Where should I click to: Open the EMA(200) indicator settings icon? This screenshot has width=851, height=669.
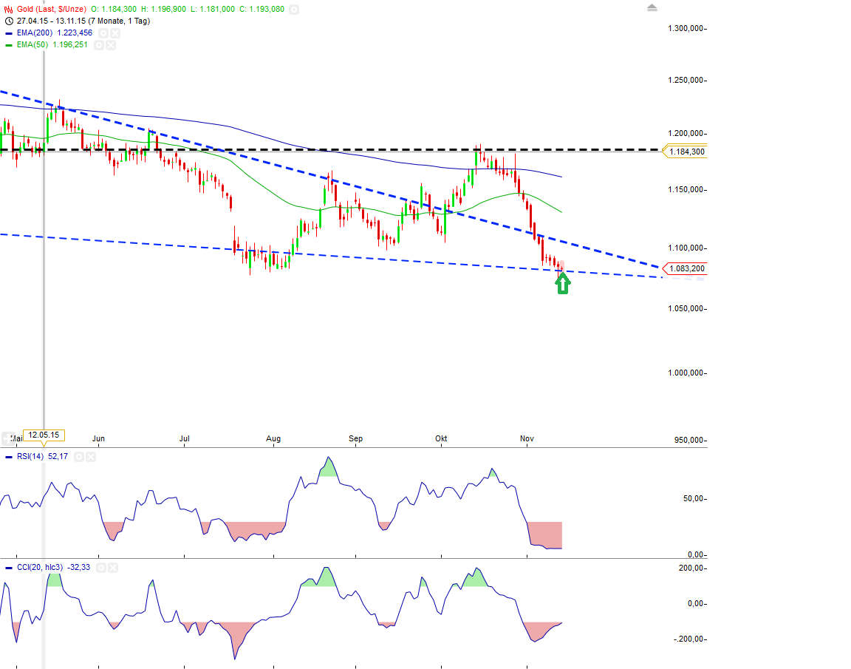tap(103, 33)
